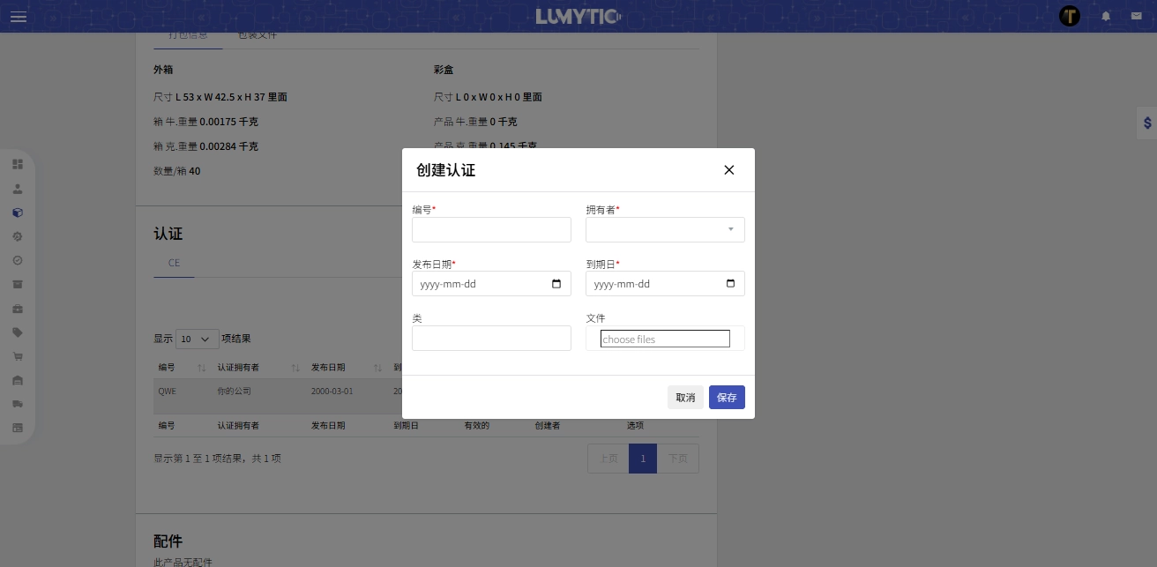1157x567 pixels.
Task: Open the 拥有者 owner dropdown
Action: (665, 229)
